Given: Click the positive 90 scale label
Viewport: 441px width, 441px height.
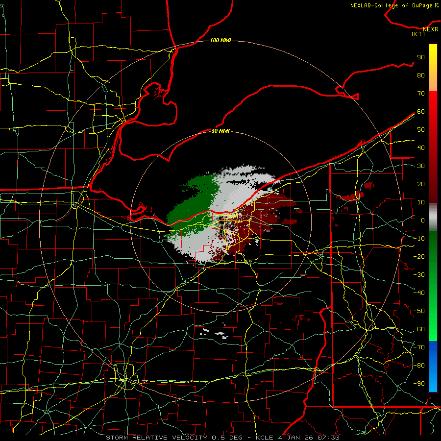Looking at the screenshot, I should tap(421, 57).
